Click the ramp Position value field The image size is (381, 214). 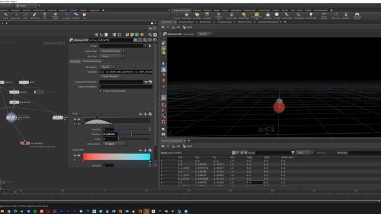point(110,134)
